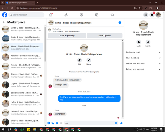
Task: Expand the Privacy and support section
Action: pyautogui.click(x=143, y=69)
